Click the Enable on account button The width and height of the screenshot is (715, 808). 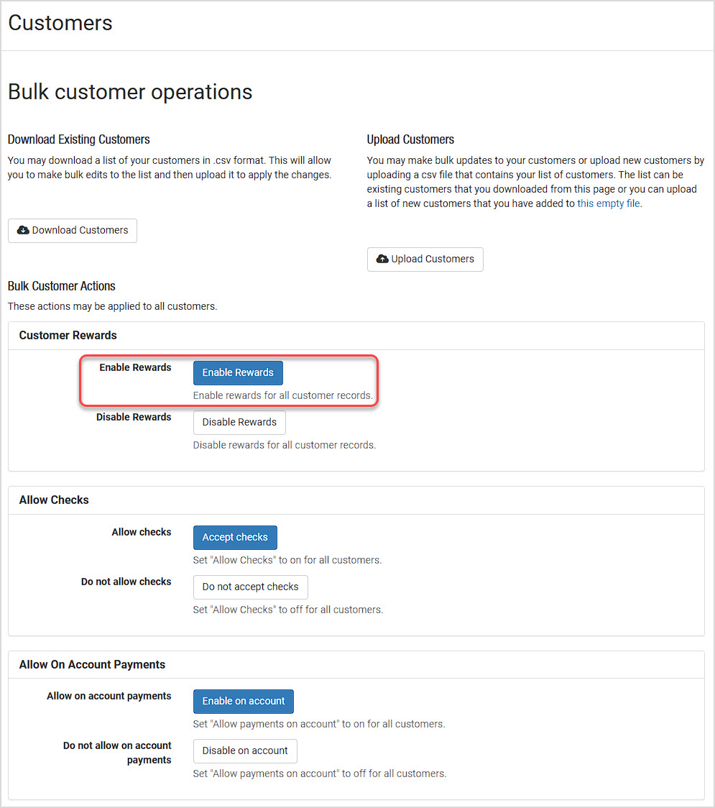[243, 702]
